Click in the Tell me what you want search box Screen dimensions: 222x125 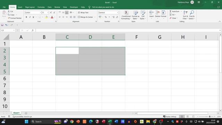pos(103,7)
